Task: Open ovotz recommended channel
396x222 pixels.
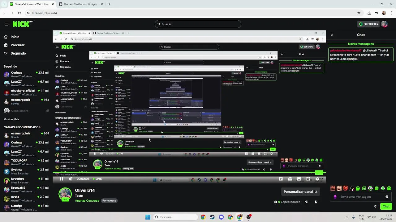Action: tap(26, 198)
